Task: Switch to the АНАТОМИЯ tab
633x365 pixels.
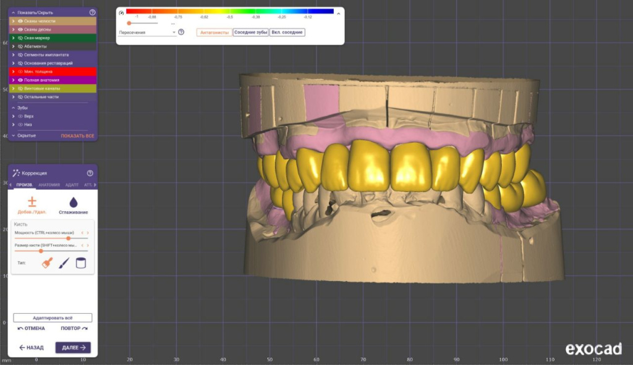Action: tap(49, 185)
